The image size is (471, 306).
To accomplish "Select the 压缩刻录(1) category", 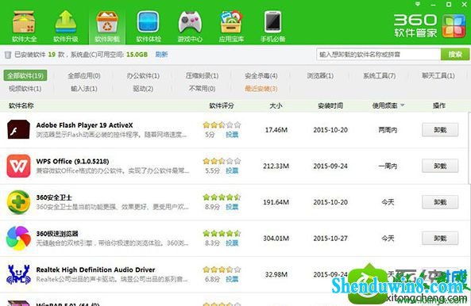I will (x=203, y=76).
